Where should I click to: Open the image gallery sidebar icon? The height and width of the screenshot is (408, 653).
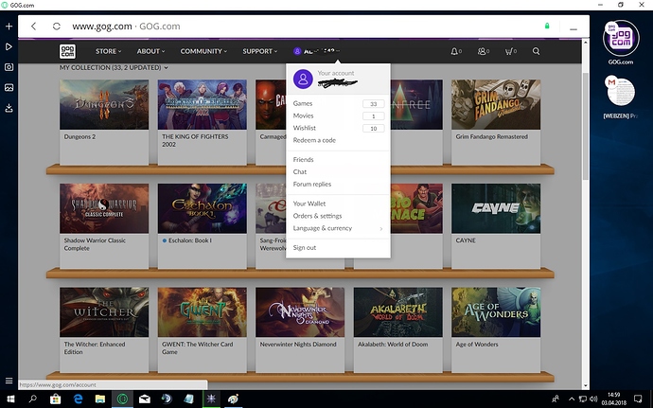coord(9,87)
